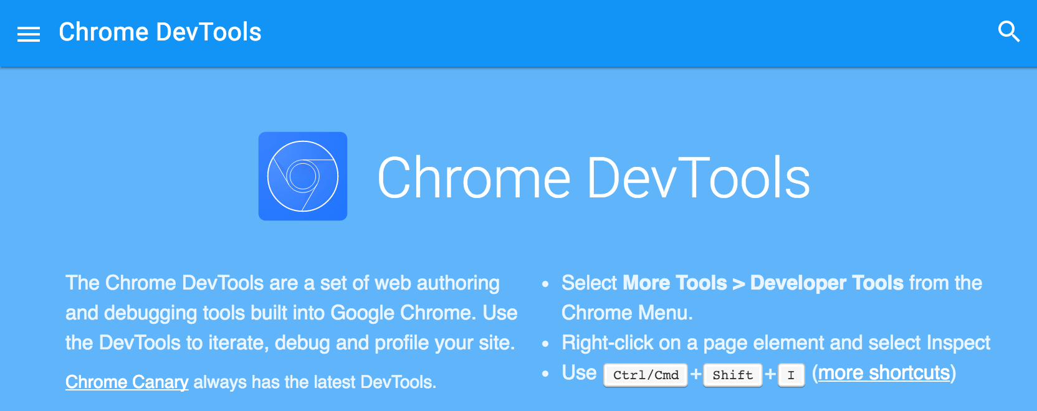The width and height of the screenshot is (1037, 411).
Task: Click the Ctrl/Cmd key badge
Action: tap(646, 375)
